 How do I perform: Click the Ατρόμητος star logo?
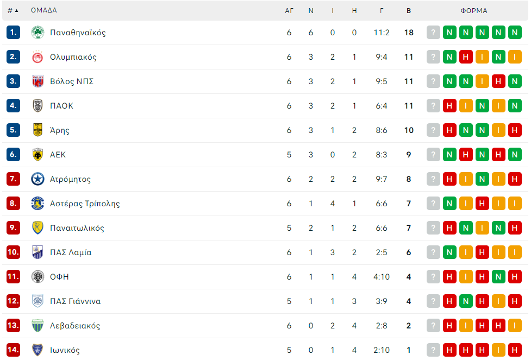tap(38, 179)
